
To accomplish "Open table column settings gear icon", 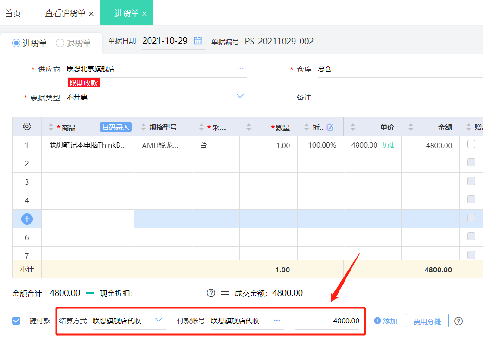I will [x=27, y=126].
